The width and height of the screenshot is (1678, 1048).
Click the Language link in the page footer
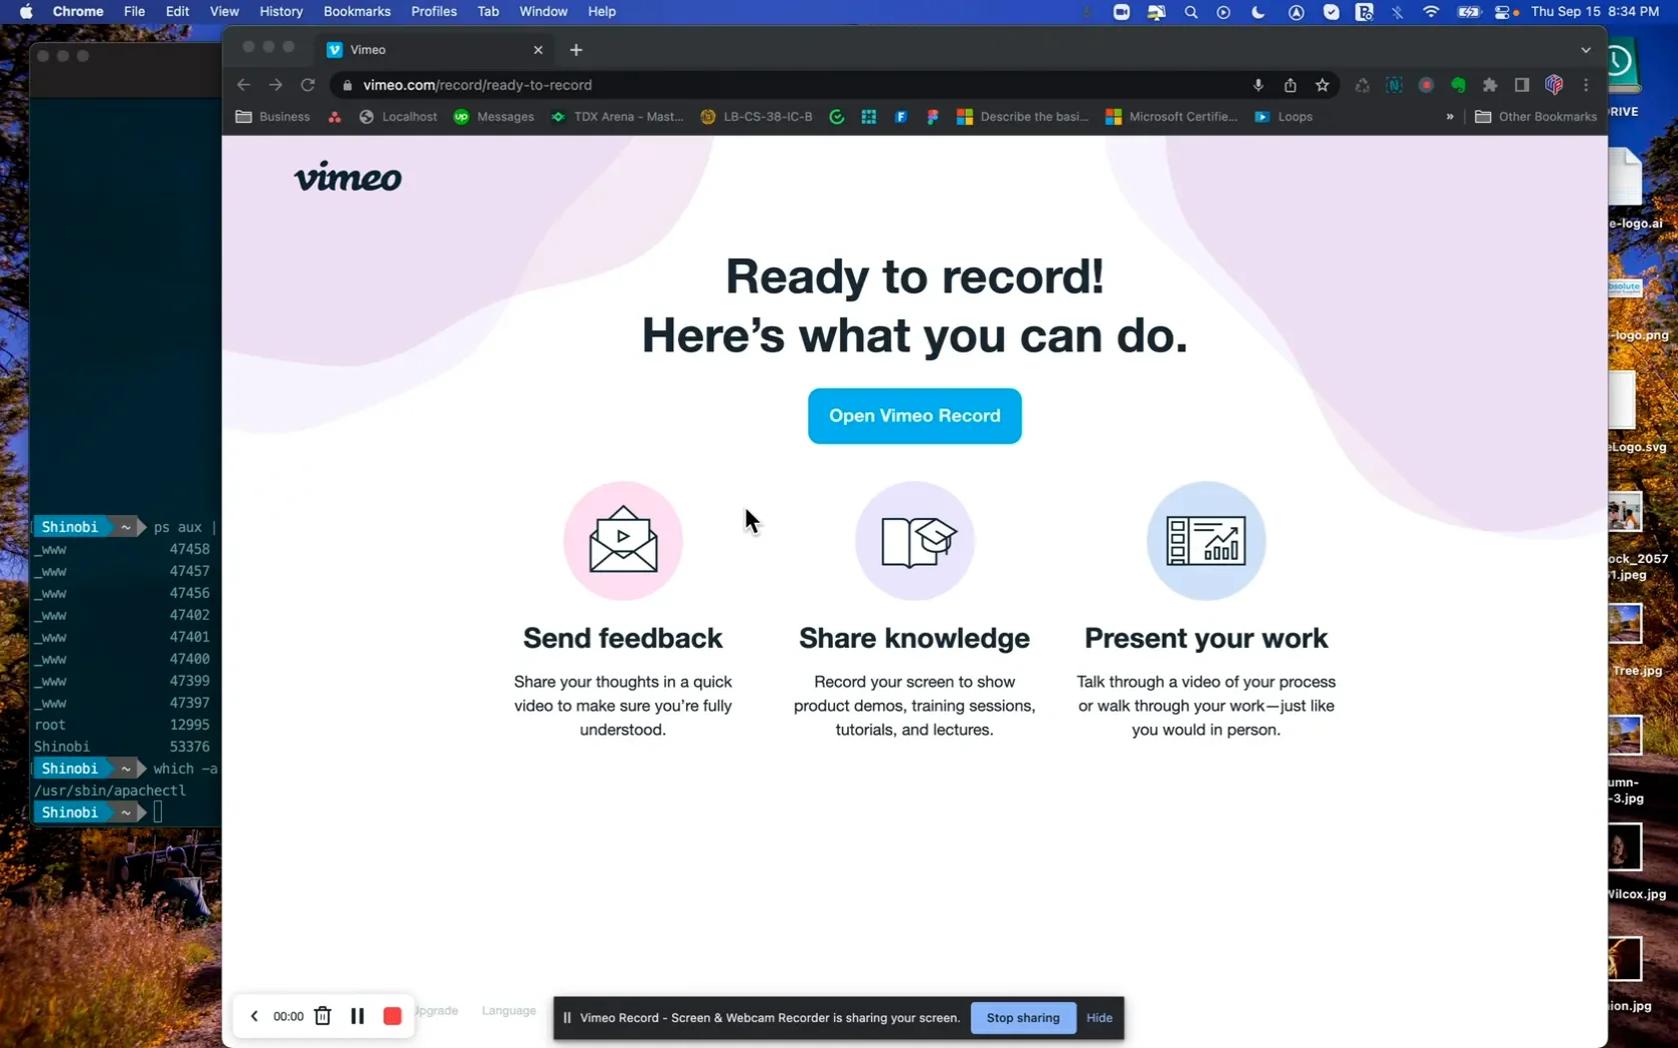(508, 1010)
